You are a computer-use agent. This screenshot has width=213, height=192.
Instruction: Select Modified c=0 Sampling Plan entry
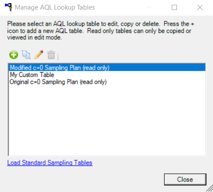point(107,68)
